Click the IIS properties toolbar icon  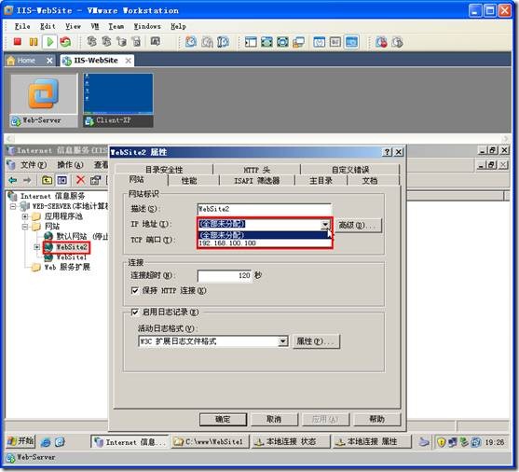click(95, 180)
